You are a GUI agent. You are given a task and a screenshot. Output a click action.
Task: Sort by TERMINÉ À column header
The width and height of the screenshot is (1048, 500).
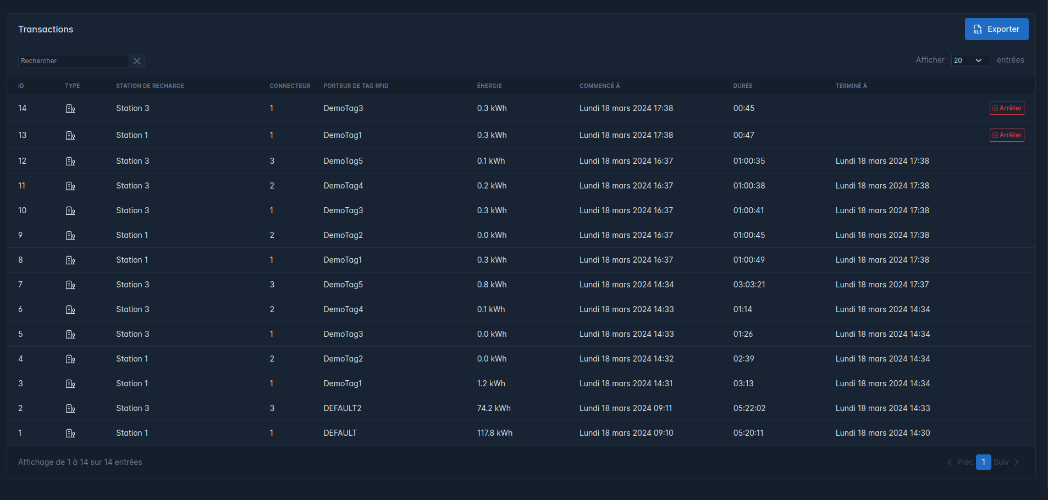[851, 86]
